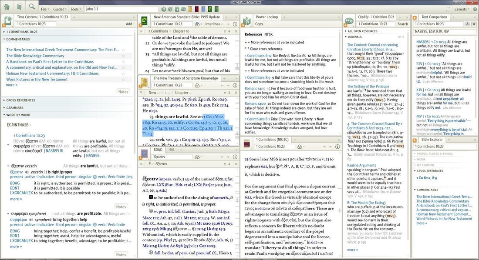Click the Power Lookup panel icon
This screenshot has height=260, width=479.
coord(246,21)
